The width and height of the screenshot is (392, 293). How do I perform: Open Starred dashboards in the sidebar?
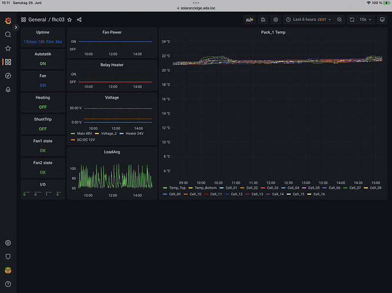(8, 48)
